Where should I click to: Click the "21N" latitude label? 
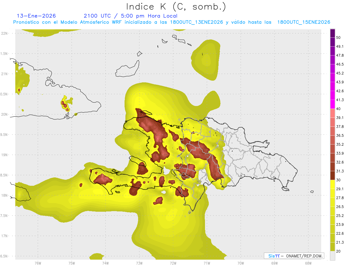pyautogui.click(x=5, y=74)
